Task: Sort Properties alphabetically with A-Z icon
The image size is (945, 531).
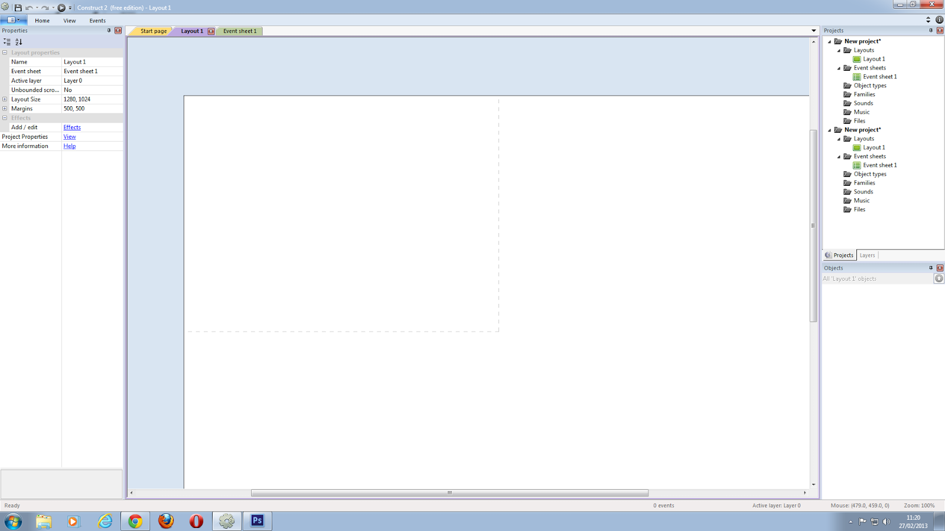Action: pyautogui.click(x=19, y=42)
